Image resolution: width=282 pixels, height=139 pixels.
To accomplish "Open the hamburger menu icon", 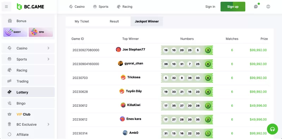I will 6,7.
